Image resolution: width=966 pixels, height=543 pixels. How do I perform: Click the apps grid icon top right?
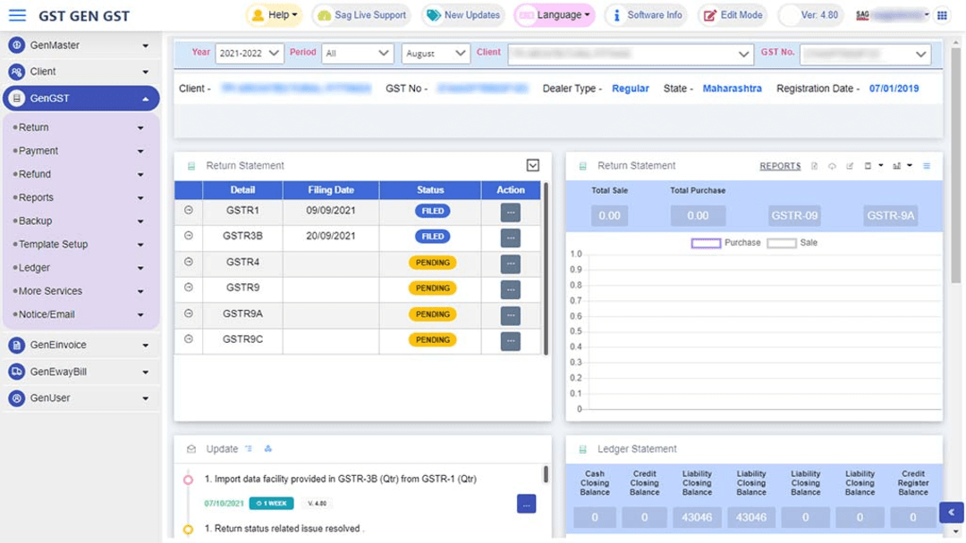pyautogui.click(x=941, y=14)
